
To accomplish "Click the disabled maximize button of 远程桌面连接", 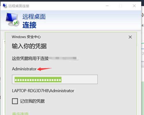I will coord(121,6).
